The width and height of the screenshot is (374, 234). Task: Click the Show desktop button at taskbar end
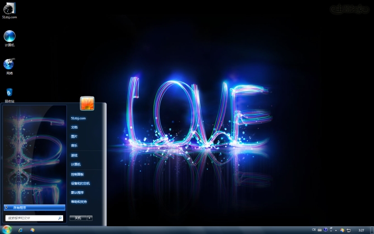click(x=372, y=230)
